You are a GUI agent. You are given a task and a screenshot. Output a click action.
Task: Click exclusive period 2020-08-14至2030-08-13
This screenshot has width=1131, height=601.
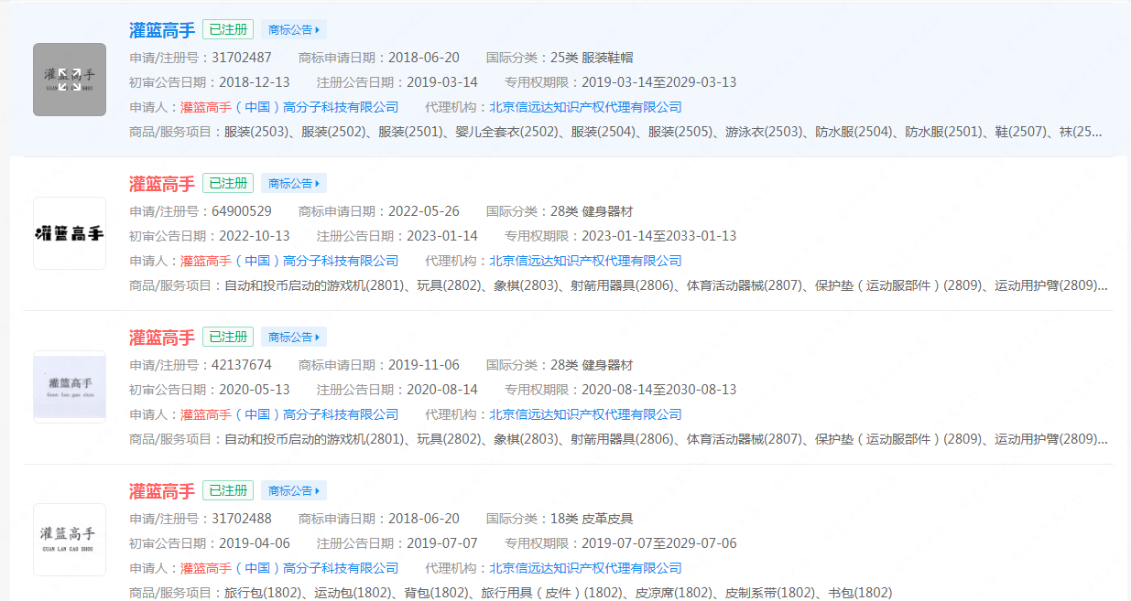click(659, 389)
